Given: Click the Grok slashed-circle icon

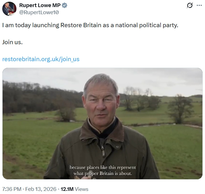Looking at the screenshot, I should click(190, 6).
